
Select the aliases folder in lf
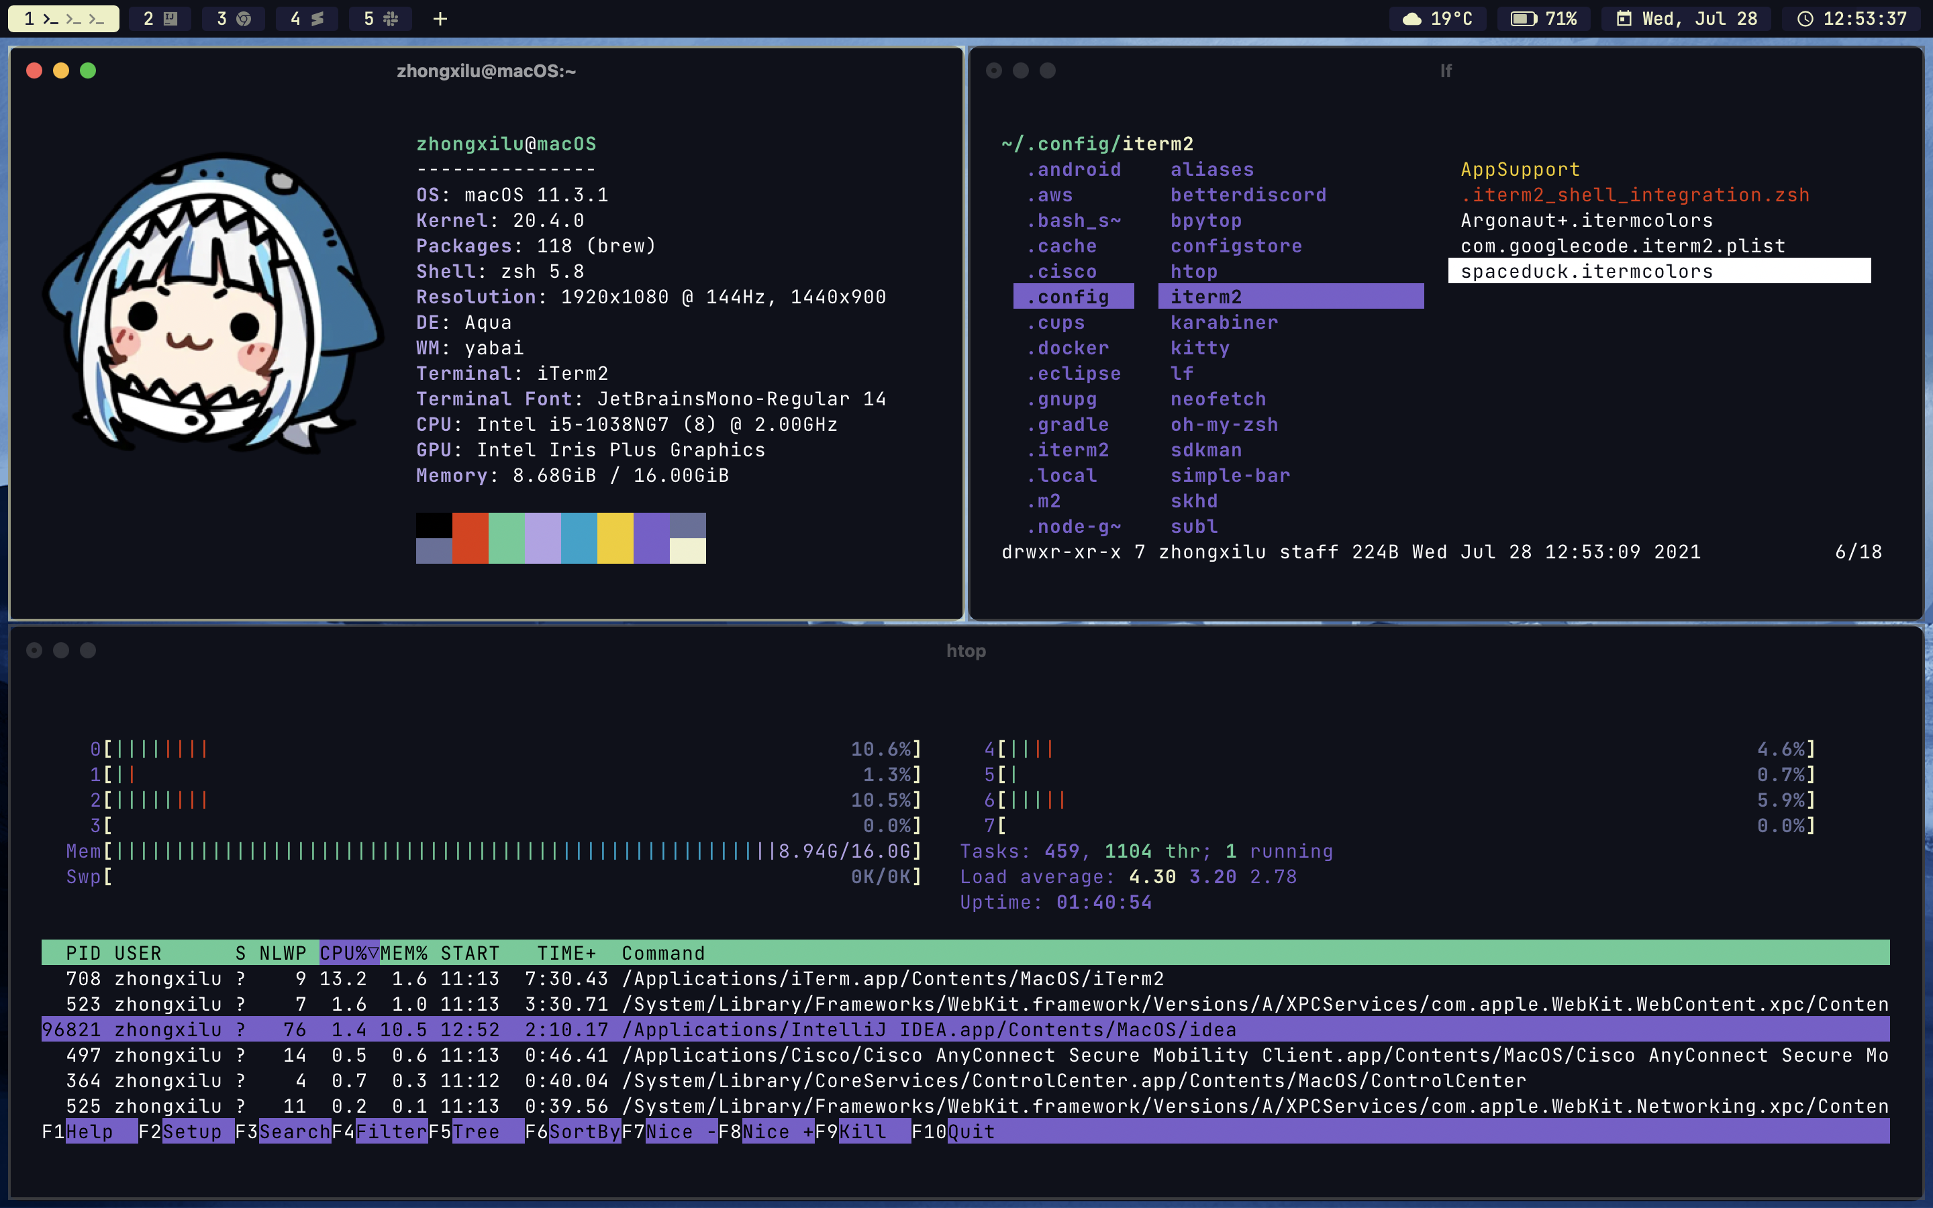(1213, 169)
